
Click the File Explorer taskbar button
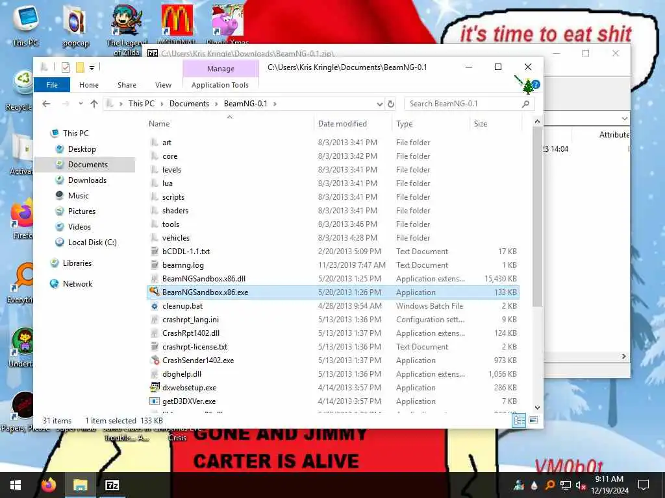[80, 485]
